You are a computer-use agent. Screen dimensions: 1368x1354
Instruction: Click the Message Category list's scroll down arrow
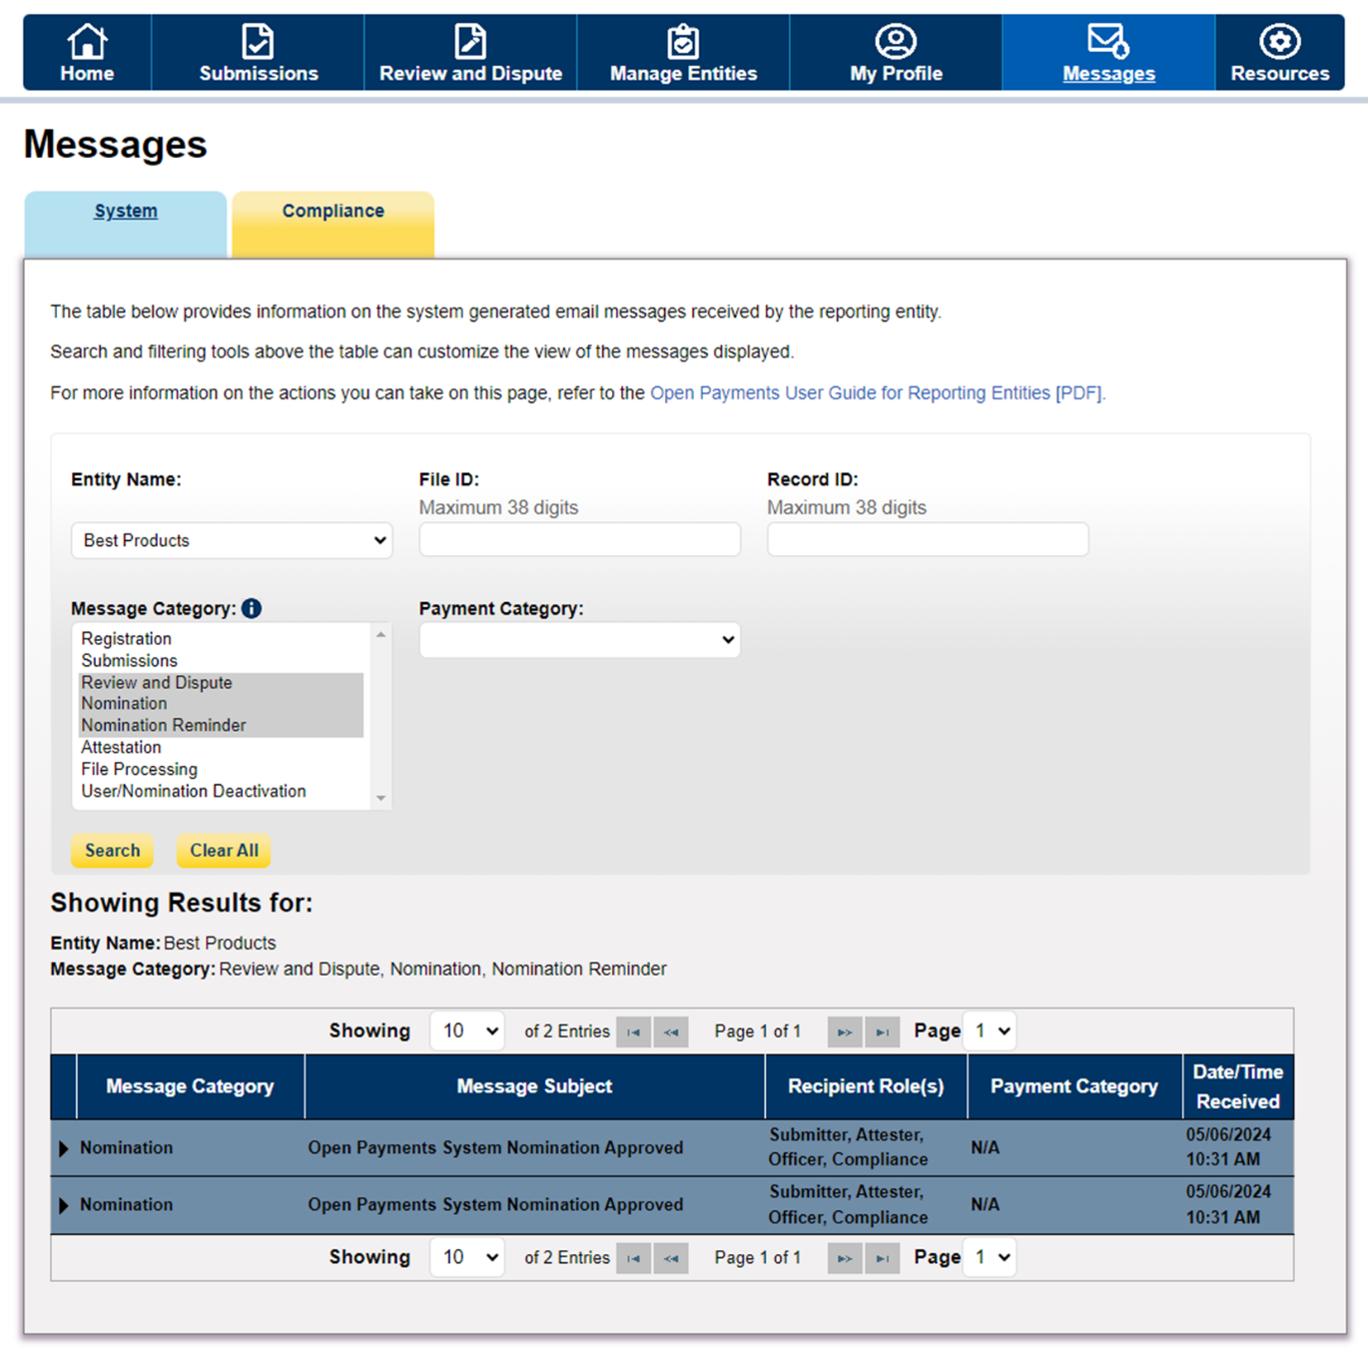380,799
